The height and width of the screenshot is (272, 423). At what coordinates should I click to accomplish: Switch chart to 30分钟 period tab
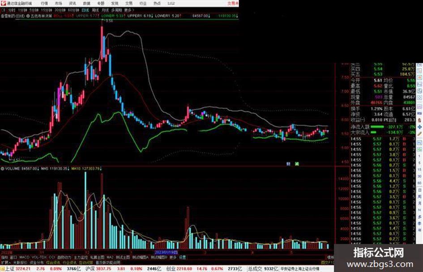coord(60,10)
